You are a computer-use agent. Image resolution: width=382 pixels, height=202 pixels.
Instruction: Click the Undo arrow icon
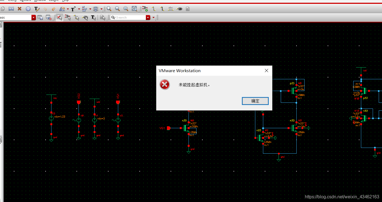pos(45,9)
